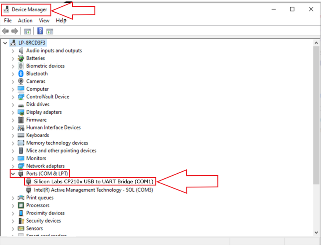
Task: Click the Processors category icon
Action: (x=21, y=205)
